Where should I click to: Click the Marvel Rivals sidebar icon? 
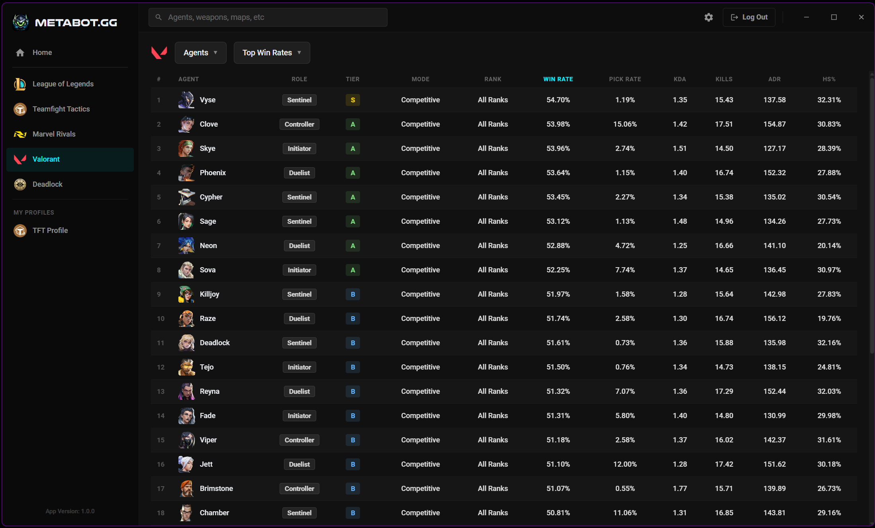point(20,134)
